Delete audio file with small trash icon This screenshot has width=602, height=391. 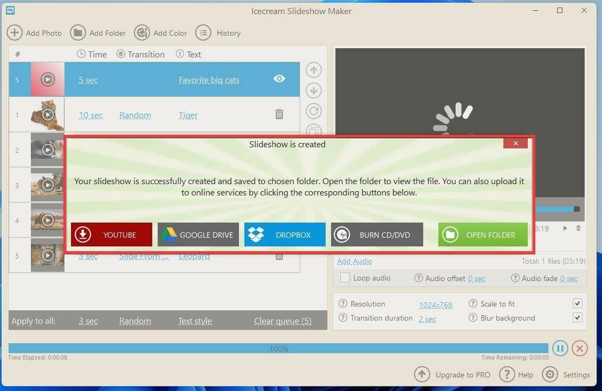[x=579, y=229]
